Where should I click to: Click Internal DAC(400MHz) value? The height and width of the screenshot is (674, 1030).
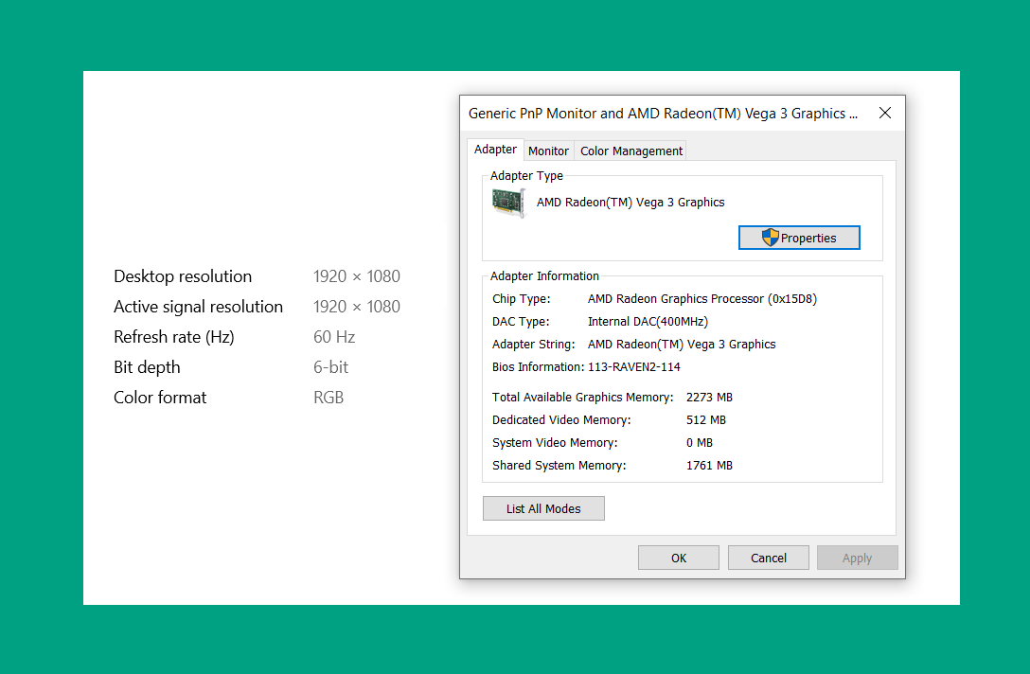(x=648, y=321)
